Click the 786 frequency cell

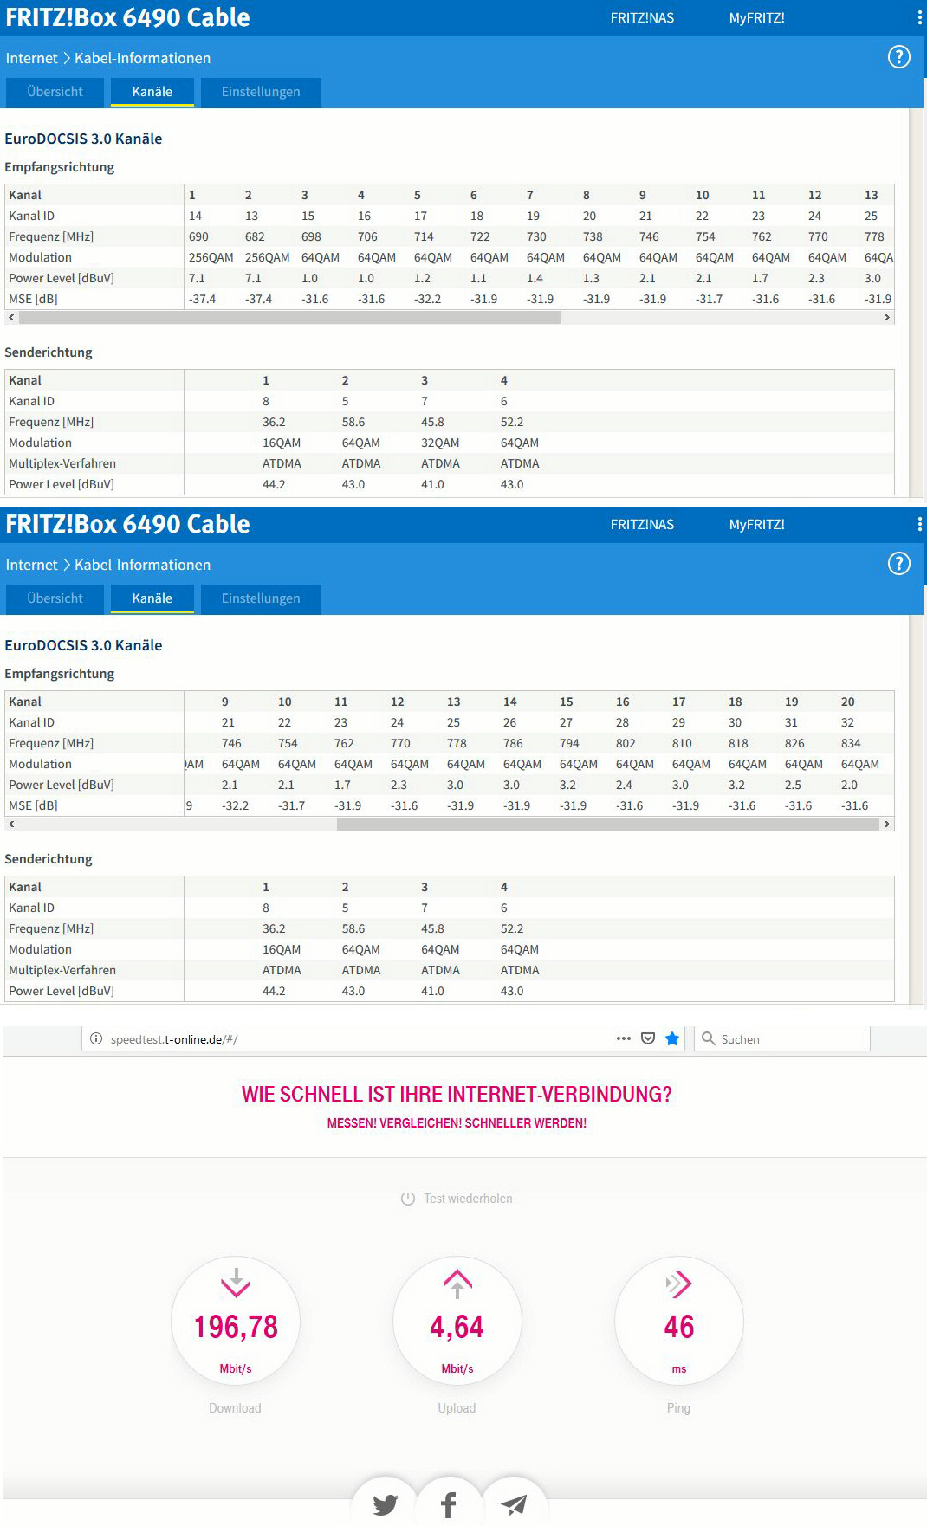coord(513,743)
